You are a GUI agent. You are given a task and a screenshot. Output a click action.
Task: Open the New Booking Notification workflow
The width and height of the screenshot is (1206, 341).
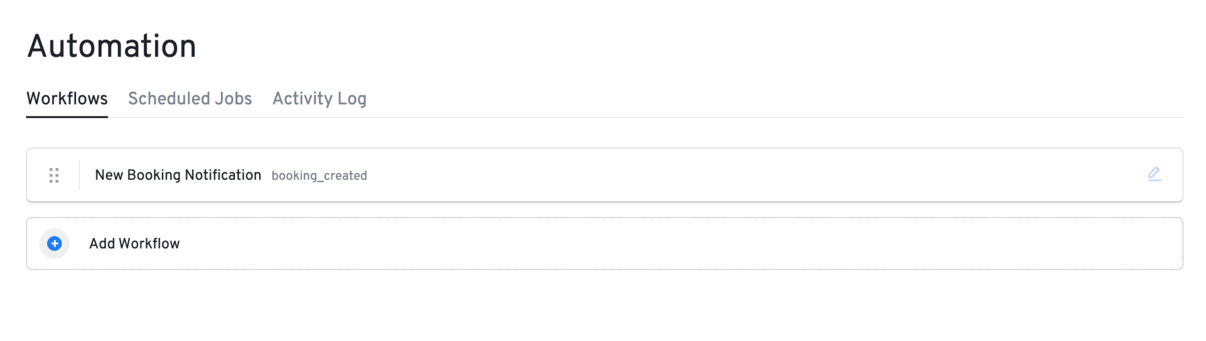tap(178, 175)
